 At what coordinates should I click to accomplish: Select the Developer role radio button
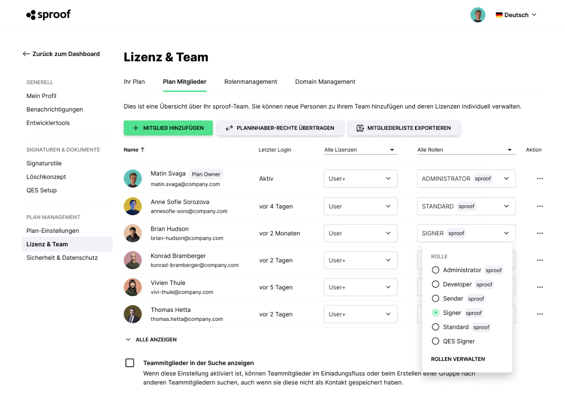[x=436, y=284]
